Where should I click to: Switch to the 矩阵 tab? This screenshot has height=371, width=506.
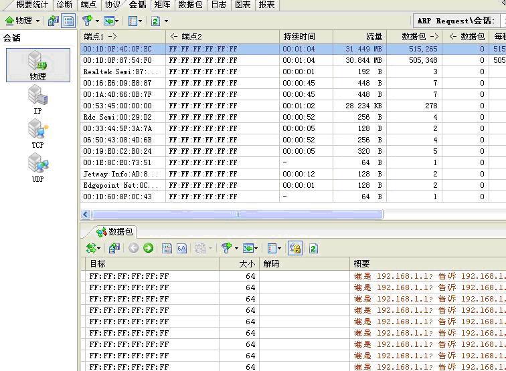[x=162, y=4]
